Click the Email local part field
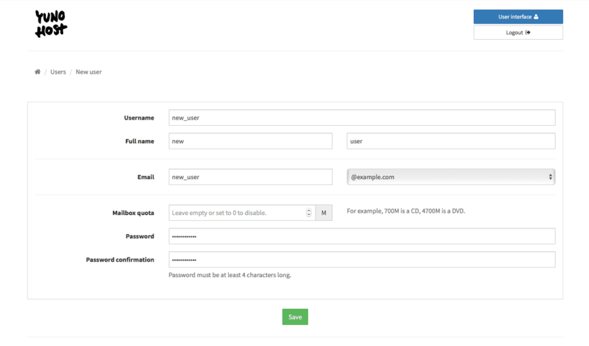Image resolution: width=589 pixels, height=346 pixels. tap(250, 177)
